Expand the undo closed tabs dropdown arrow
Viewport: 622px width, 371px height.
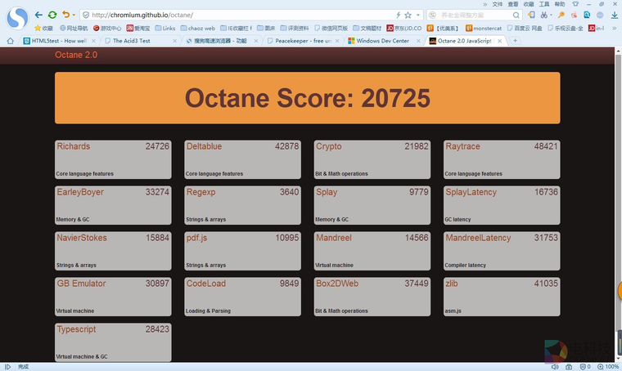74,15
